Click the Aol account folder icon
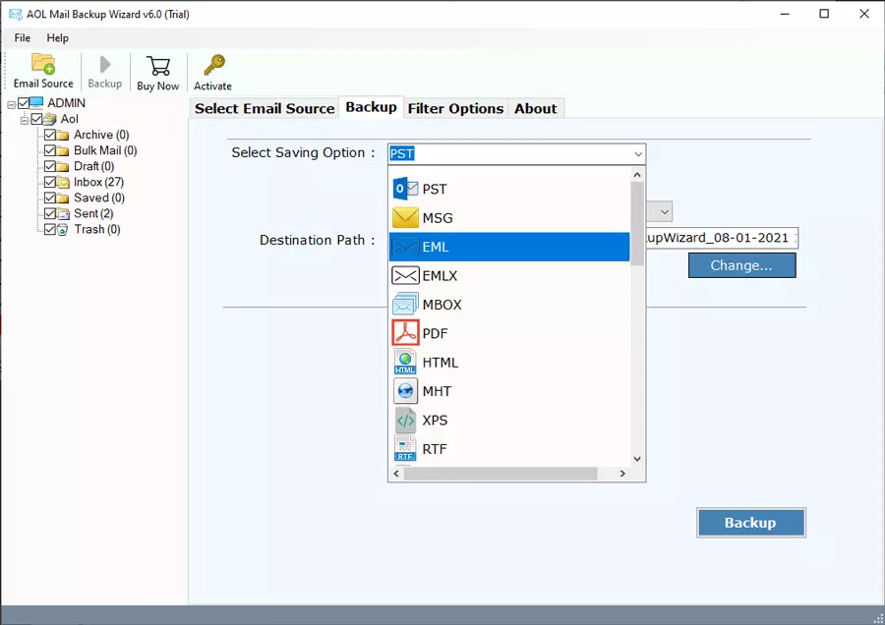885x625 pixels. (x=50, y=119)
